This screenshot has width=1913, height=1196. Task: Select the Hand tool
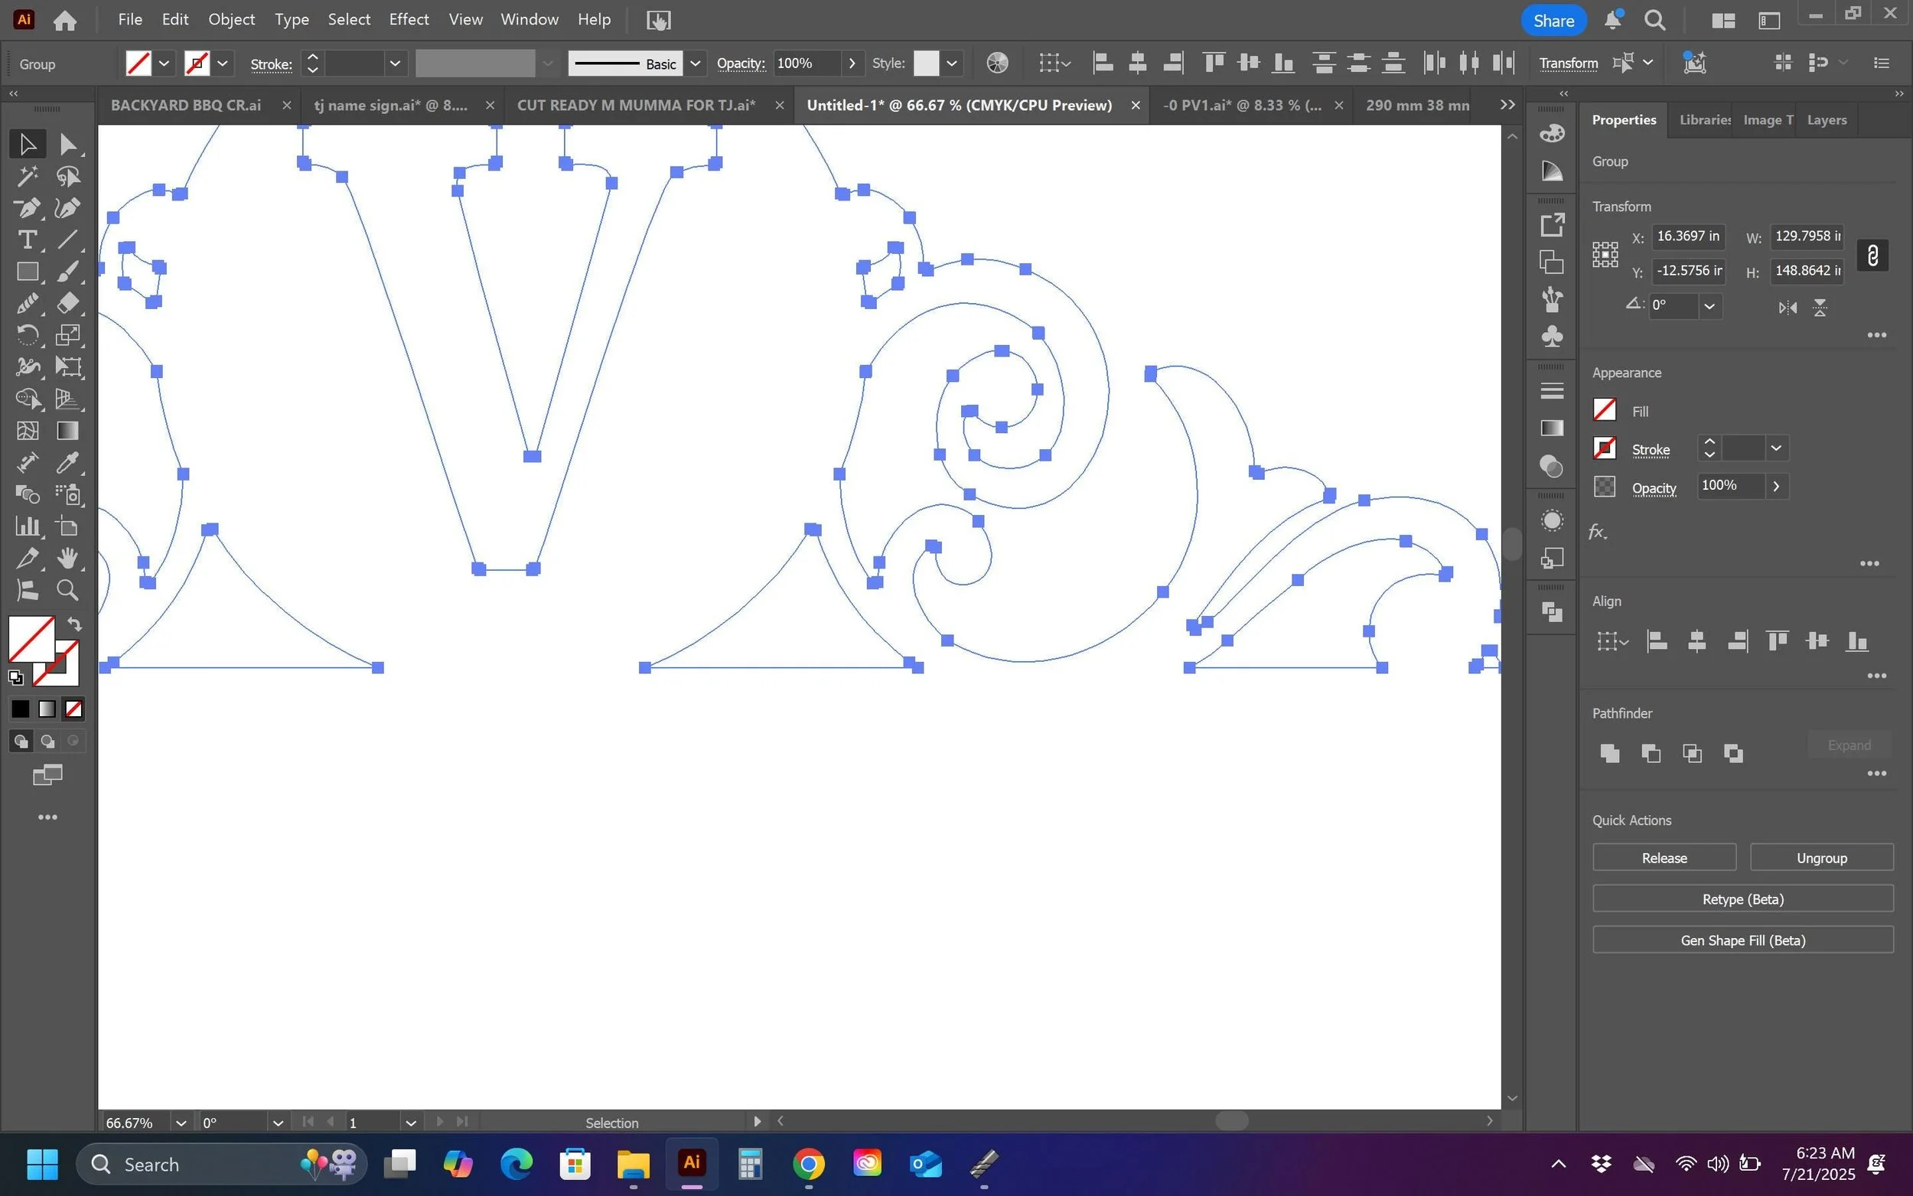[68, 559]
